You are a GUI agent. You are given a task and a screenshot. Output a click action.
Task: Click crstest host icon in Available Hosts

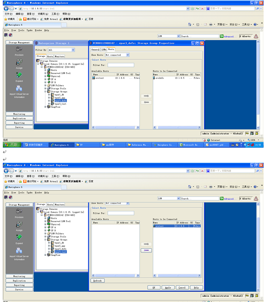pyautogui.click(x=94, y=78)
